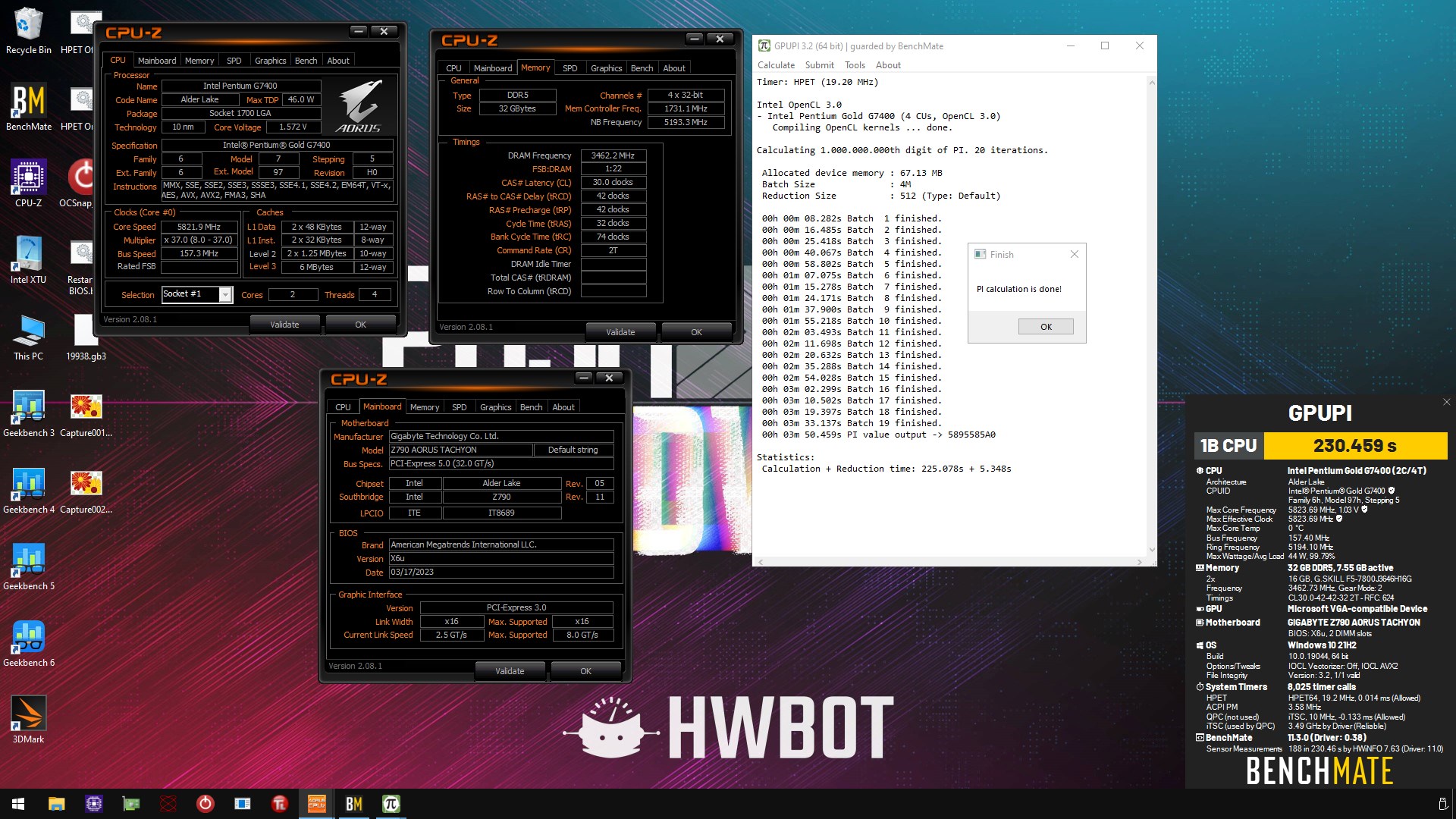The height and width of the screenshot is (819, 1456).
Task: Open the This PC desktop icon
Action: pos(28,337)
